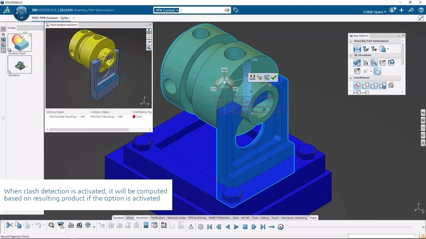This screenshot has width=426, height=239.
Task: Open the Setup toolbar tab
Action: tap(130, 218)
